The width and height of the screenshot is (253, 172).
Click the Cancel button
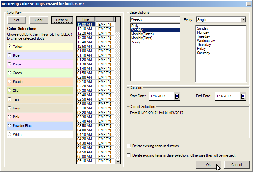pyautogui.click(x=237, y=165)
